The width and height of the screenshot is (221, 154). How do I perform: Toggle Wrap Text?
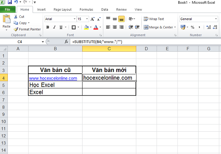154,19
